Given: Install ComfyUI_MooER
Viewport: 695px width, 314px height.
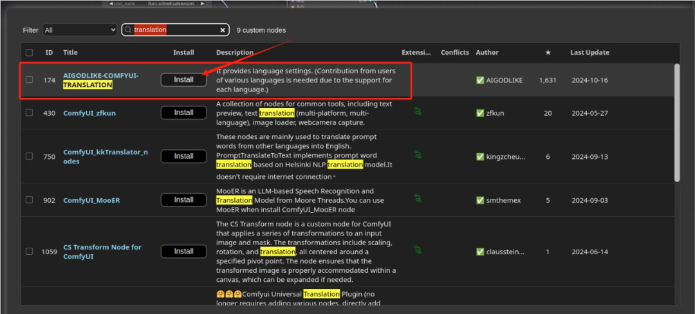Looking at the screenshot, I should [183, 199].
